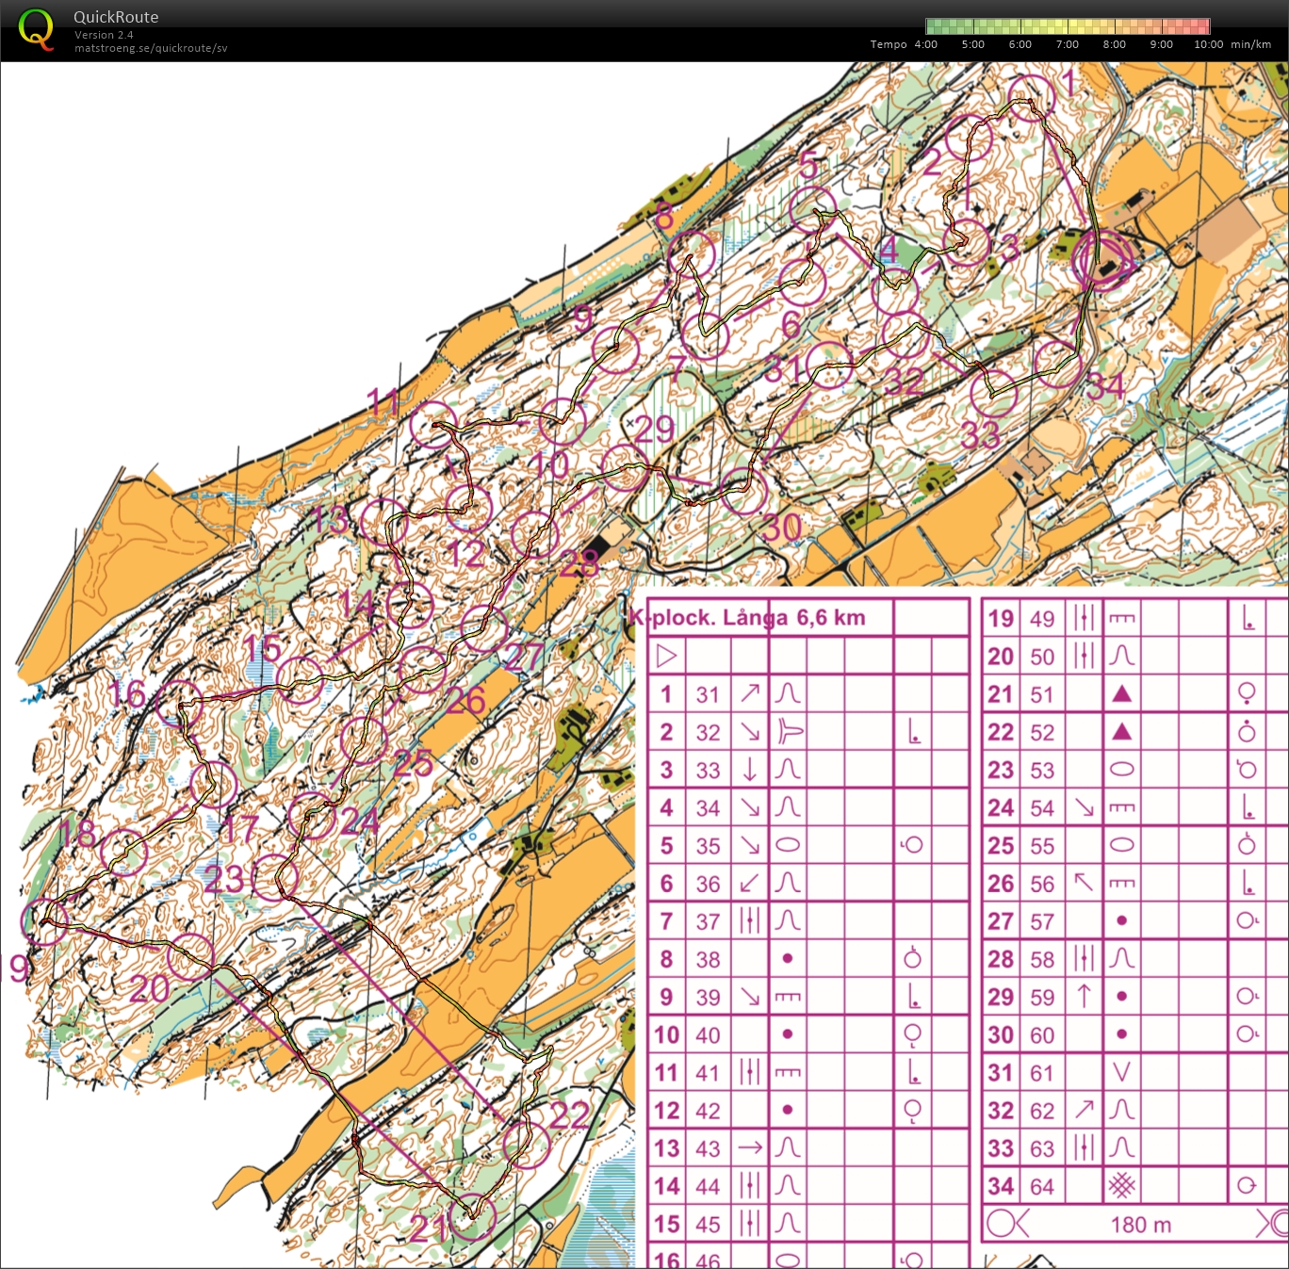Click the north-west arrow symbol in row 26
The width and height of the screenshot is (1289, 1269).
pyautogui.click(x=1084, y=884)
